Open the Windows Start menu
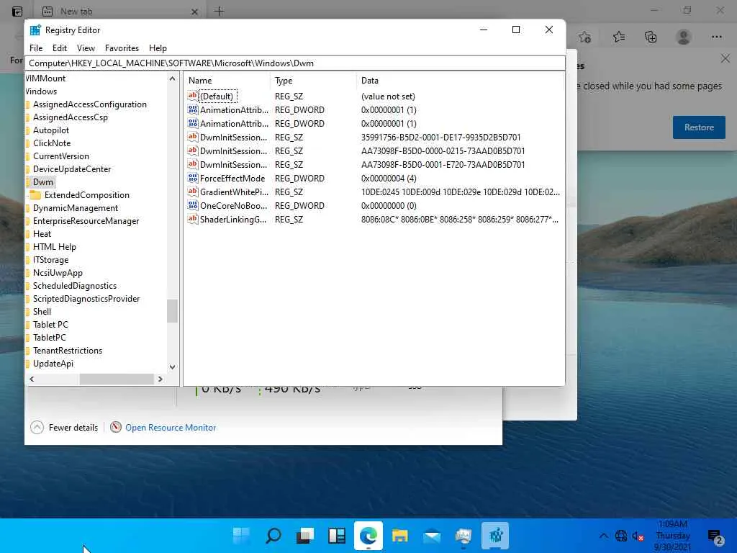Image resolution: width=737 pixels, height=553 pixels. point(241,536)
